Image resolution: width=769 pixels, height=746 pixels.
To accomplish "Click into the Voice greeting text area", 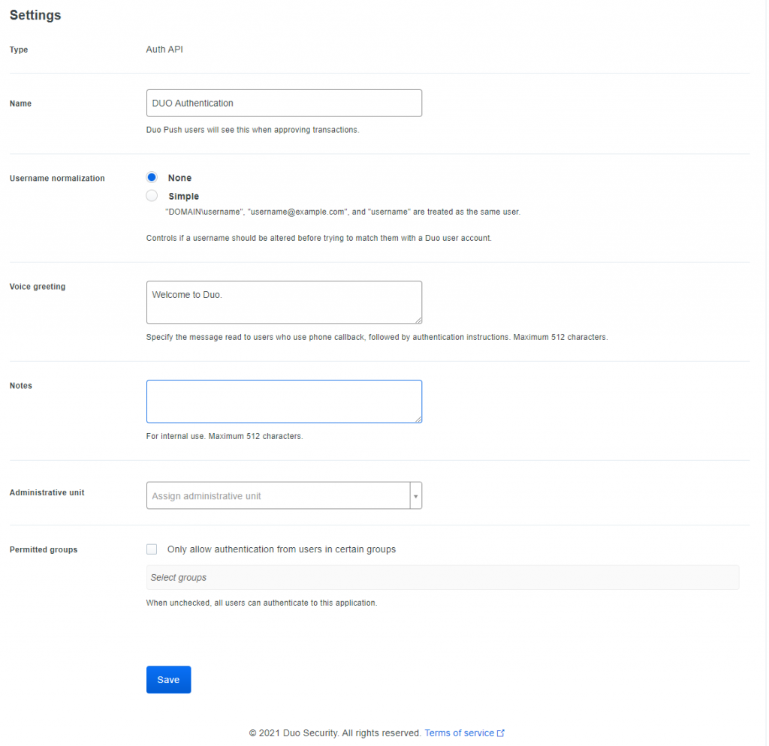I will click(284, 302).
